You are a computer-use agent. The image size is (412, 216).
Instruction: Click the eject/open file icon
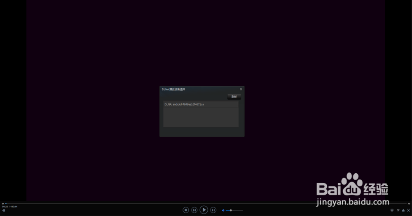(x=403, y=210)
